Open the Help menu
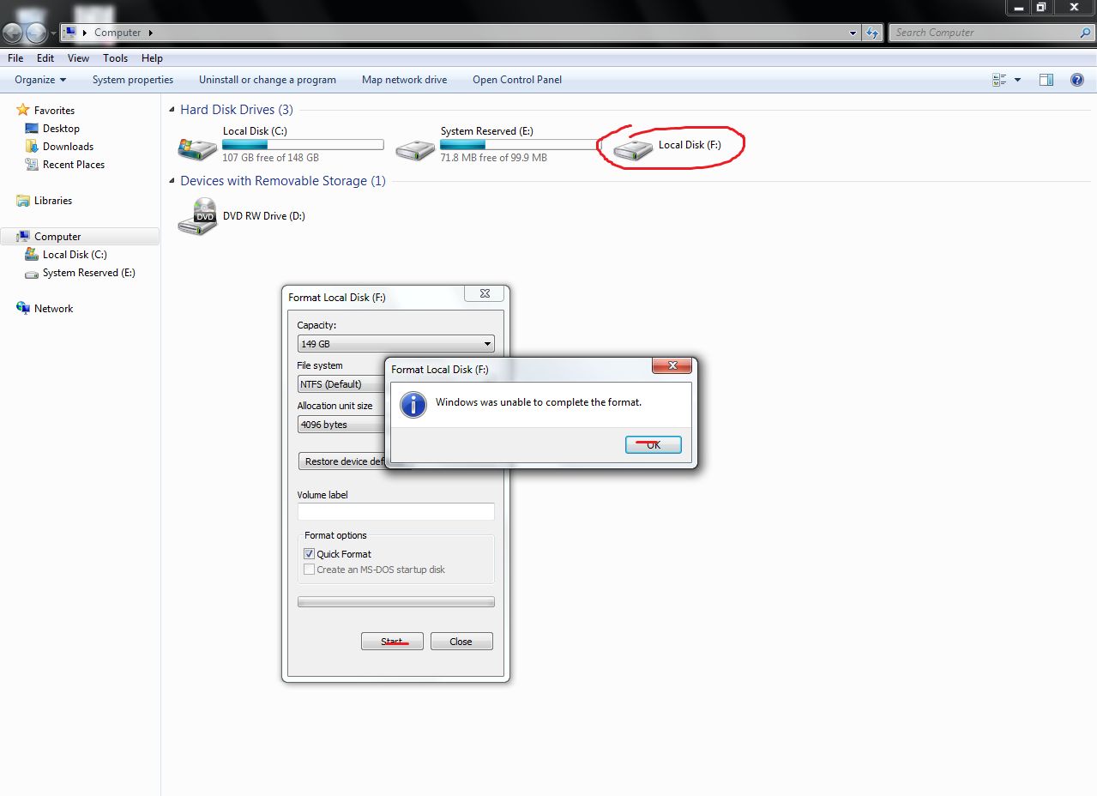The height and width of the screenshot is (796, 1097). pyautogui.click(x=152, y=58)
